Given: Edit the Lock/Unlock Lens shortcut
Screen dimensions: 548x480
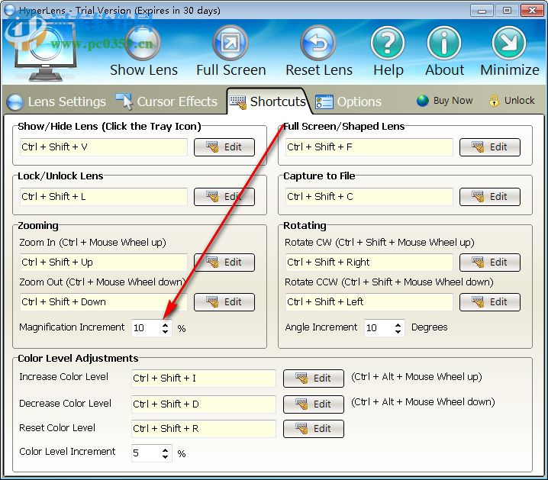Looking at the screenshot, I should click(224, 197).
